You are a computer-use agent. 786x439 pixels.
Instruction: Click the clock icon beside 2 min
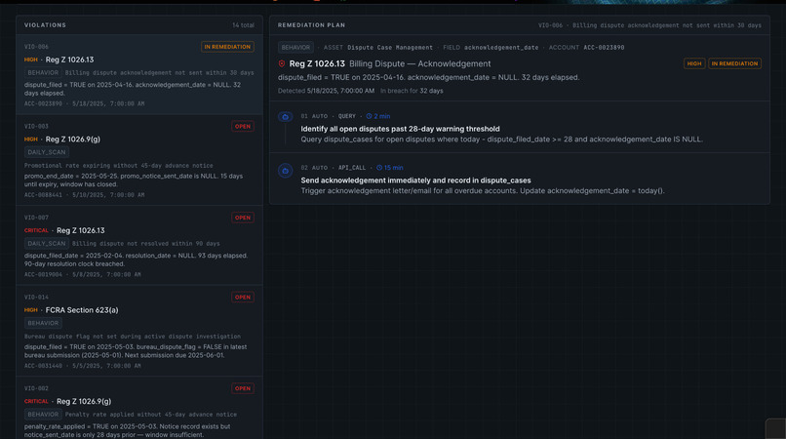point(369,116)
